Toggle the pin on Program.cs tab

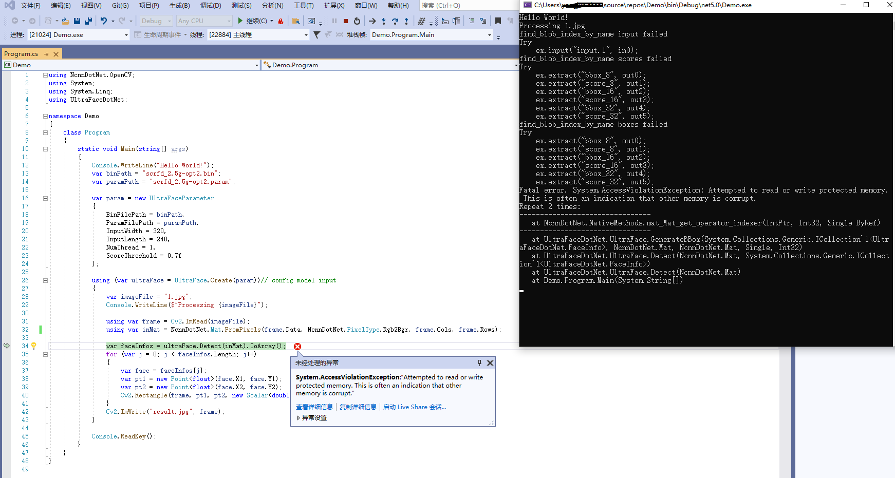coord(47,53)
